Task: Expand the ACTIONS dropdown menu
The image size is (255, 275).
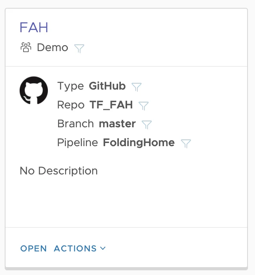Action: pos(80,249)
